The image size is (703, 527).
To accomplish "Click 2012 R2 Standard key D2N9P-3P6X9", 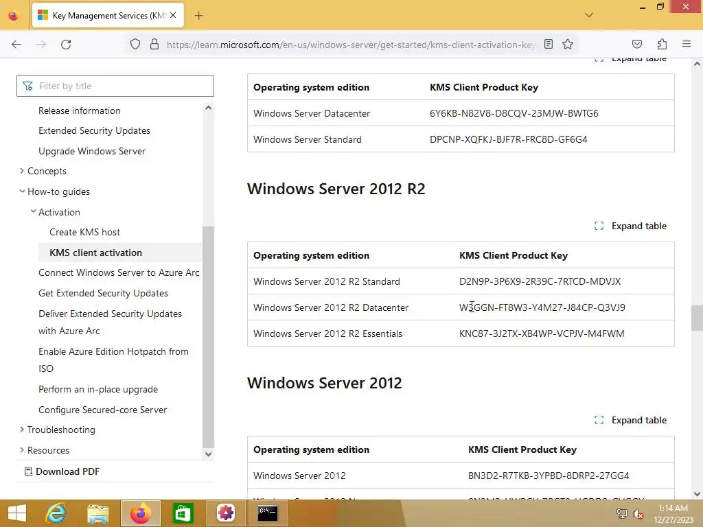I will click(x=540, y=281).
